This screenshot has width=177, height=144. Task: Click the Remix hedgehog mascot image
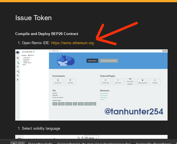click(66, 60)
